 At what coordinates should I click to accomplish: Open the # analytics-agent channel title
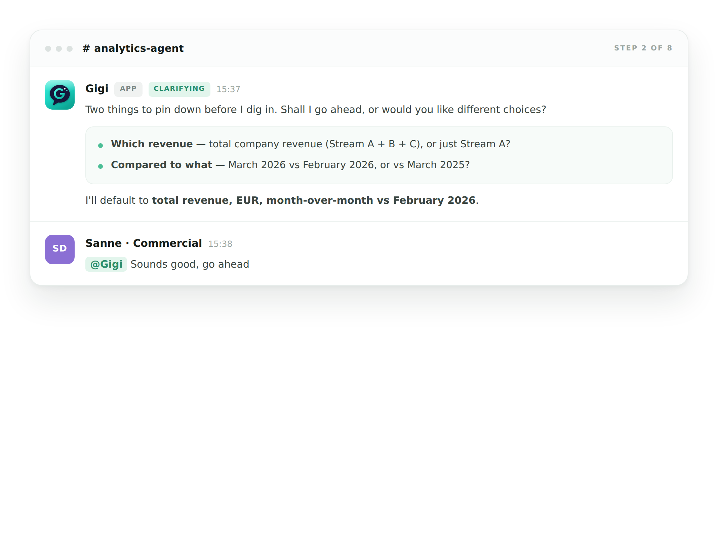(133, 48)
